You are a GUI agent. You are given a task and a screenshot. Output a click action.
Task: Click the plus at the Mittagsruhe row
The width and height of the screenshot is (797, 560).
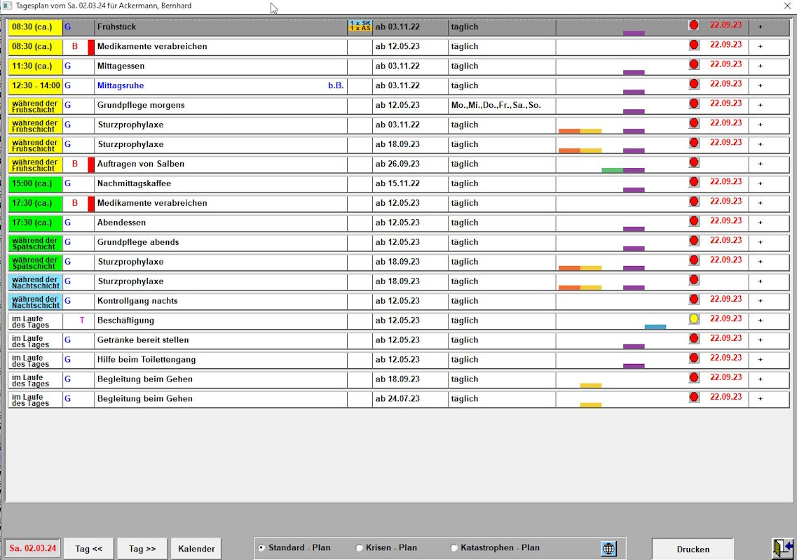[761, 86]
